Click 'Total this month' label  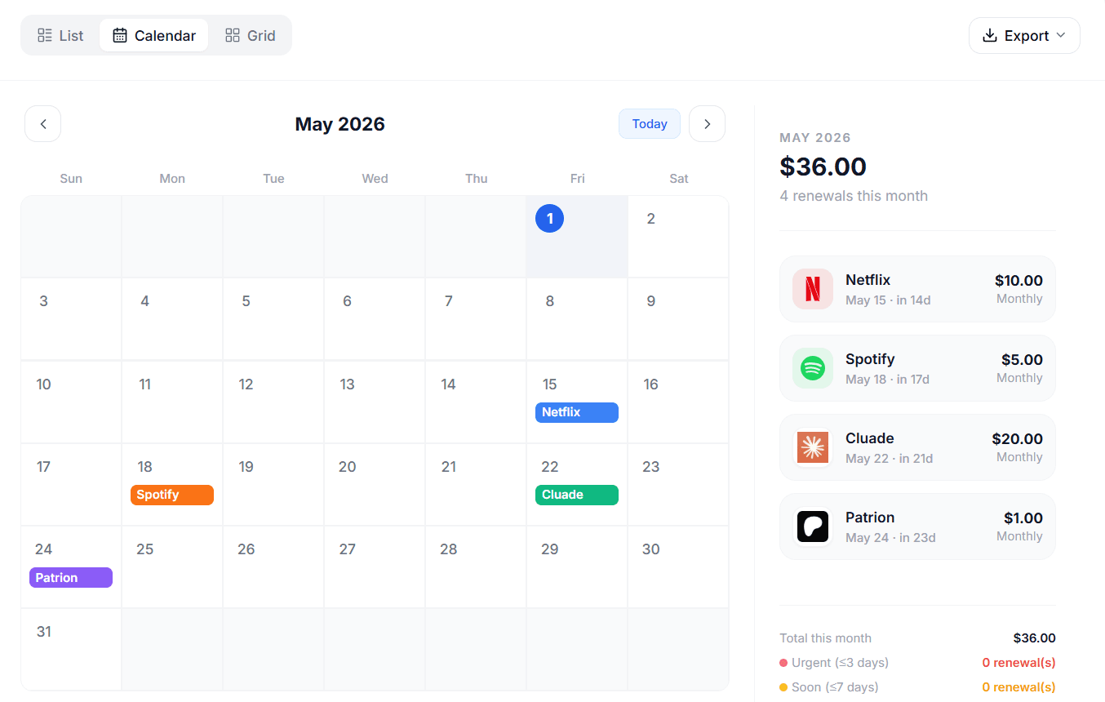coord(825,638)
